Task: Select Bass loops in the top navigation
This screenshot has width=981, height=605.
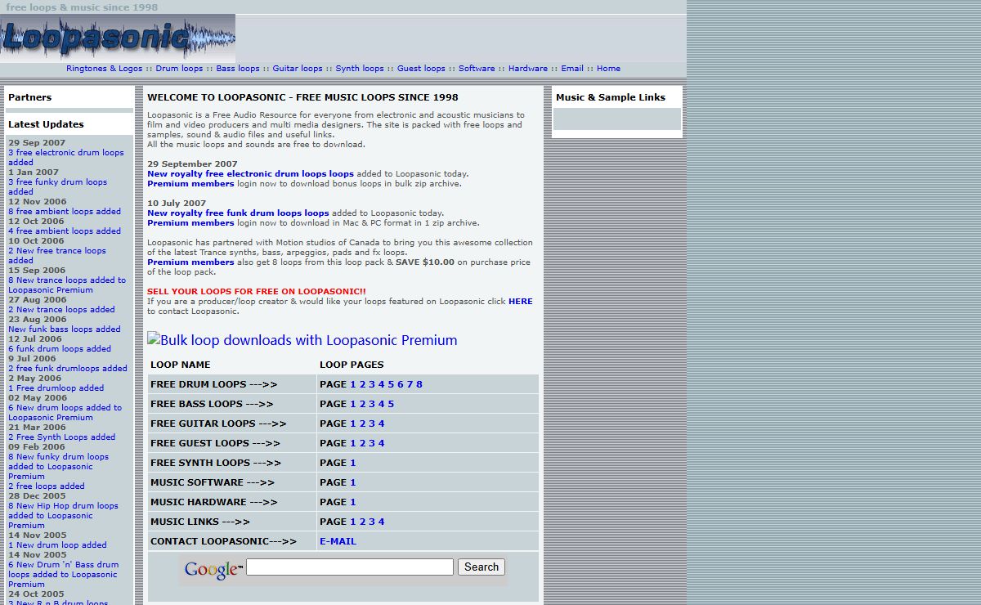Action: 238,69
